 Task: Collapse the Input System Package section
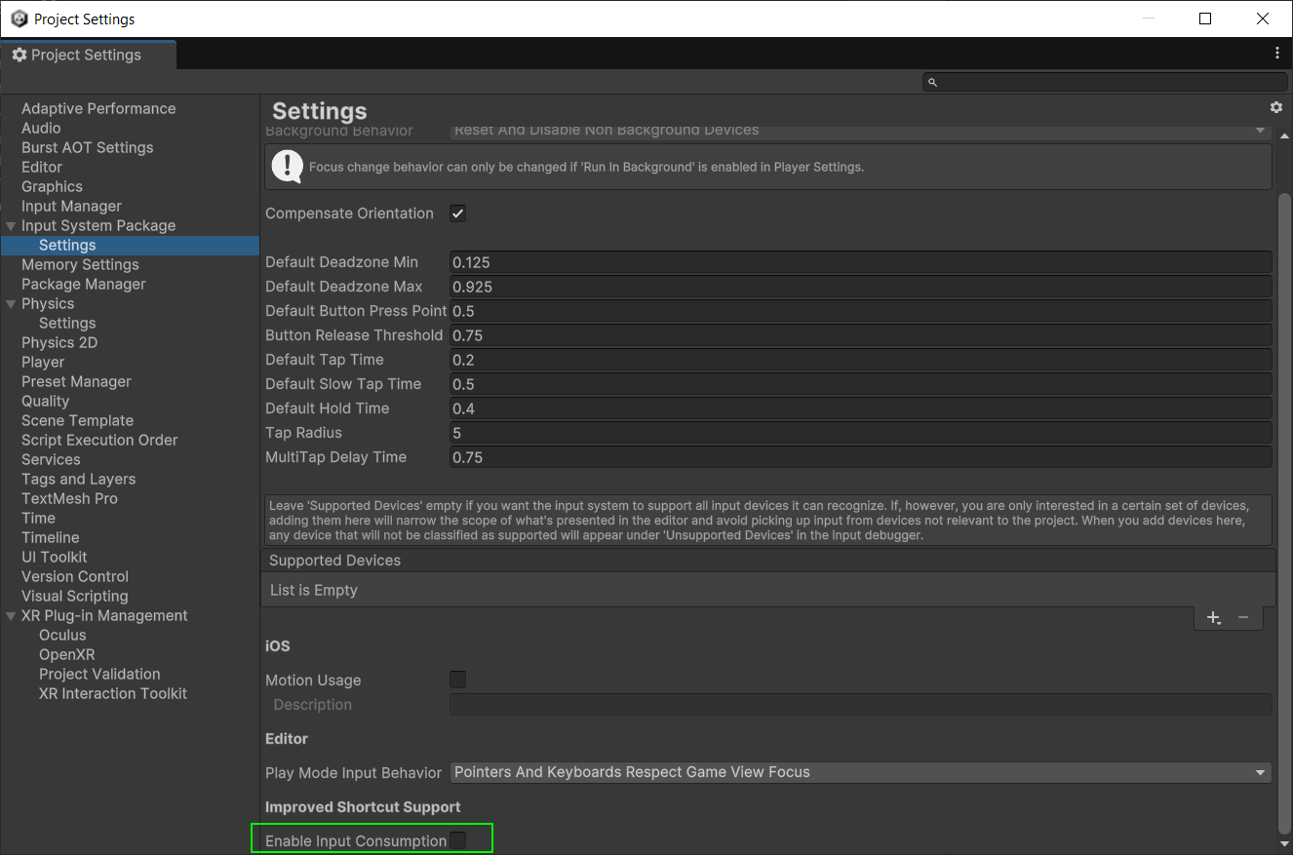[x=10, y=225]
